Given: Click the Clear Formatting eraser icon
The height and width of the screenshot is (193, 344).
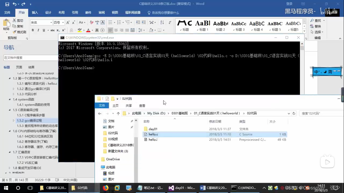Looking at the screenshot, I should (x=92, y=22).
